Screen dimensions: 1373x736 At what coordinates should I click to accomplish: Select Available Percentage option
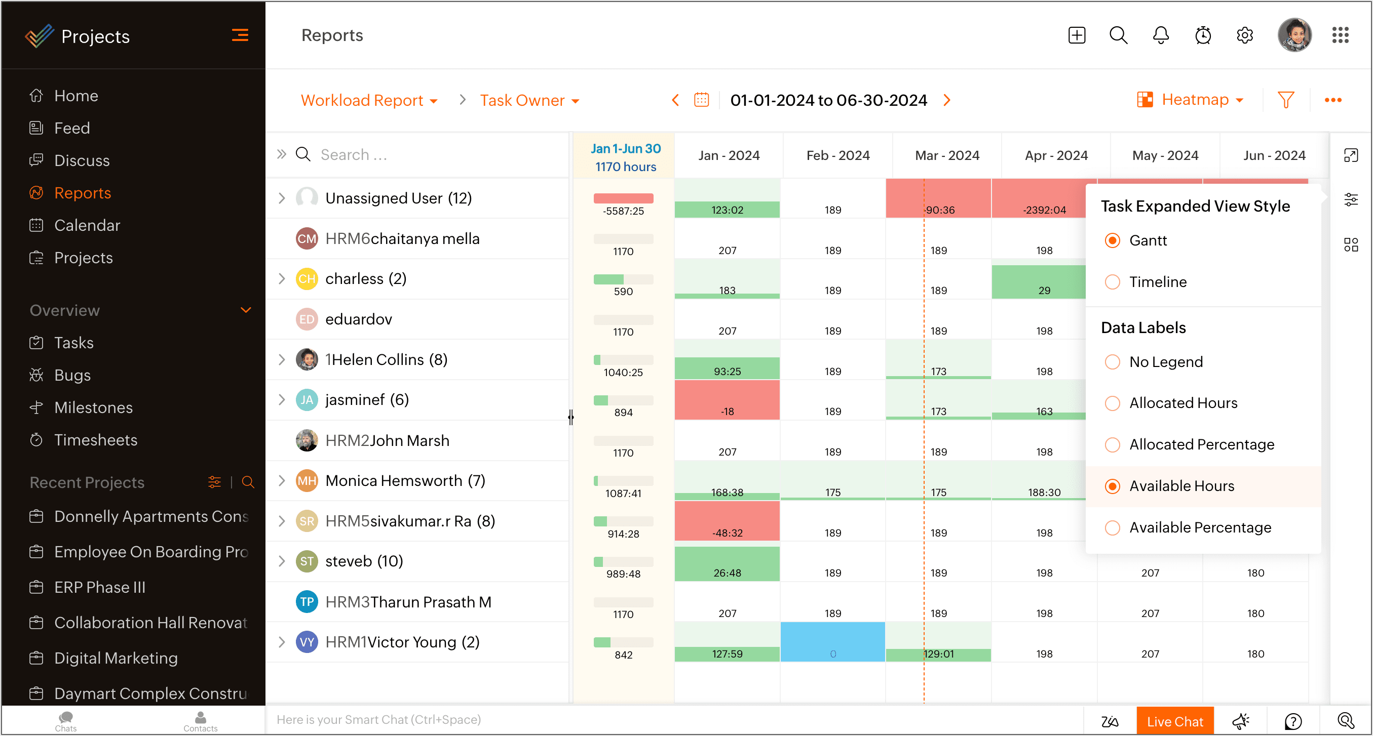pos(1112,527)
